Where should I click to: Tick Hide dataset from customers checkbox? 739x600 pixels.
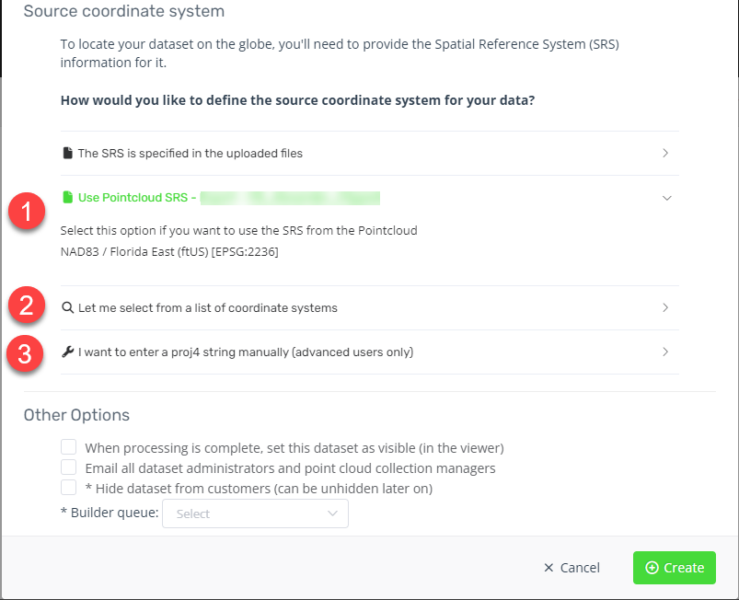[x=69, y=488]
